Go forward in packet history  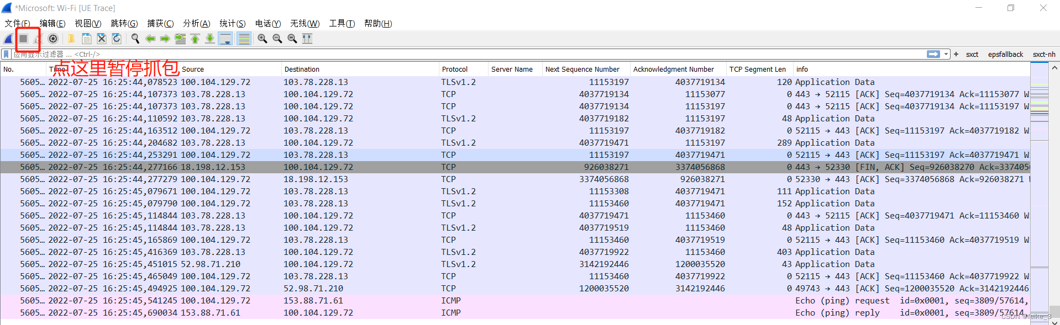click(165, 39)
